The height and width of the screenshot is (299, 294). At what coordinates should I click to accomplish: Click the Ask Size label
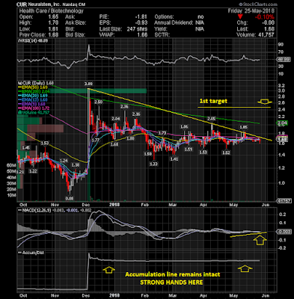click(x=76, y=23)
